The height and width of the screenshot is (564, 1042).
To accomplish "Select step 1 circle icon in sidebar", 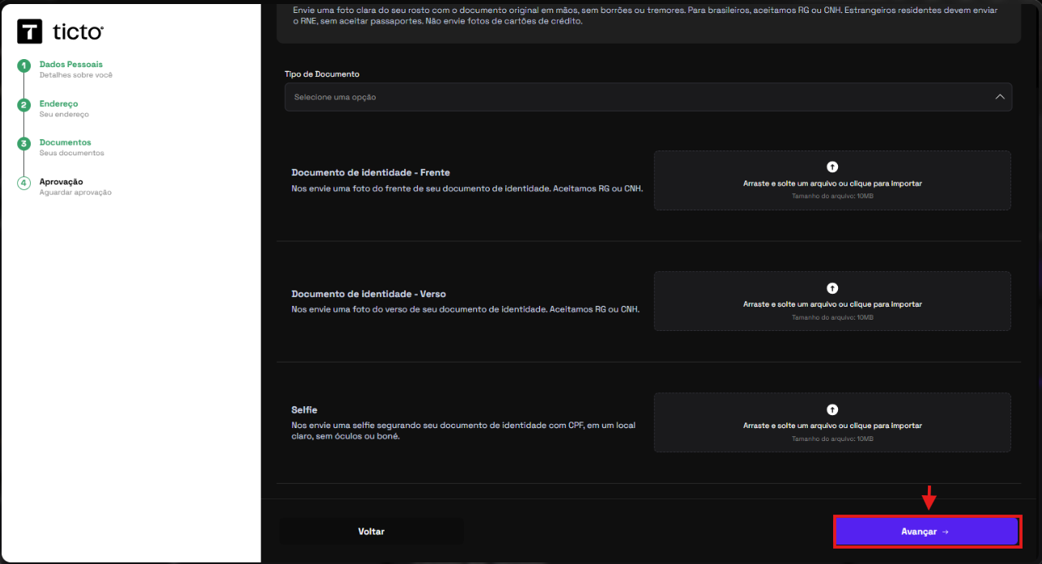I will point(24,66).
